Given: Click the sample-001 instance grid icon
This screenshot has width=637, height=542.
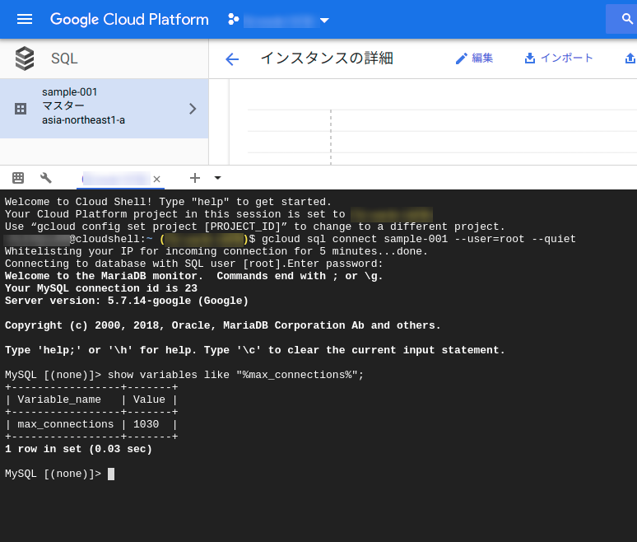Looking at the screenshot, I should tap(21, 109).
